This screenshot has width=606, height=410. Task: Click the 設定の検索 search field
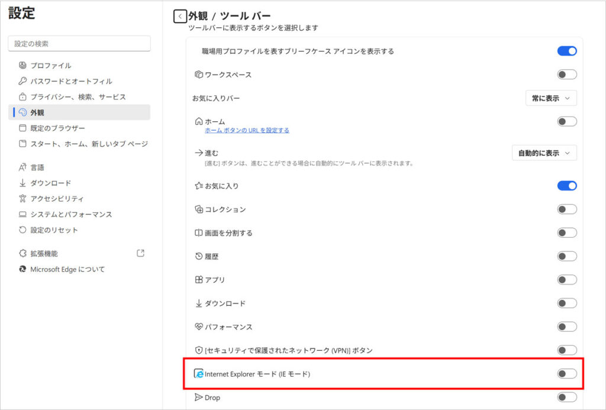(79, 44)
